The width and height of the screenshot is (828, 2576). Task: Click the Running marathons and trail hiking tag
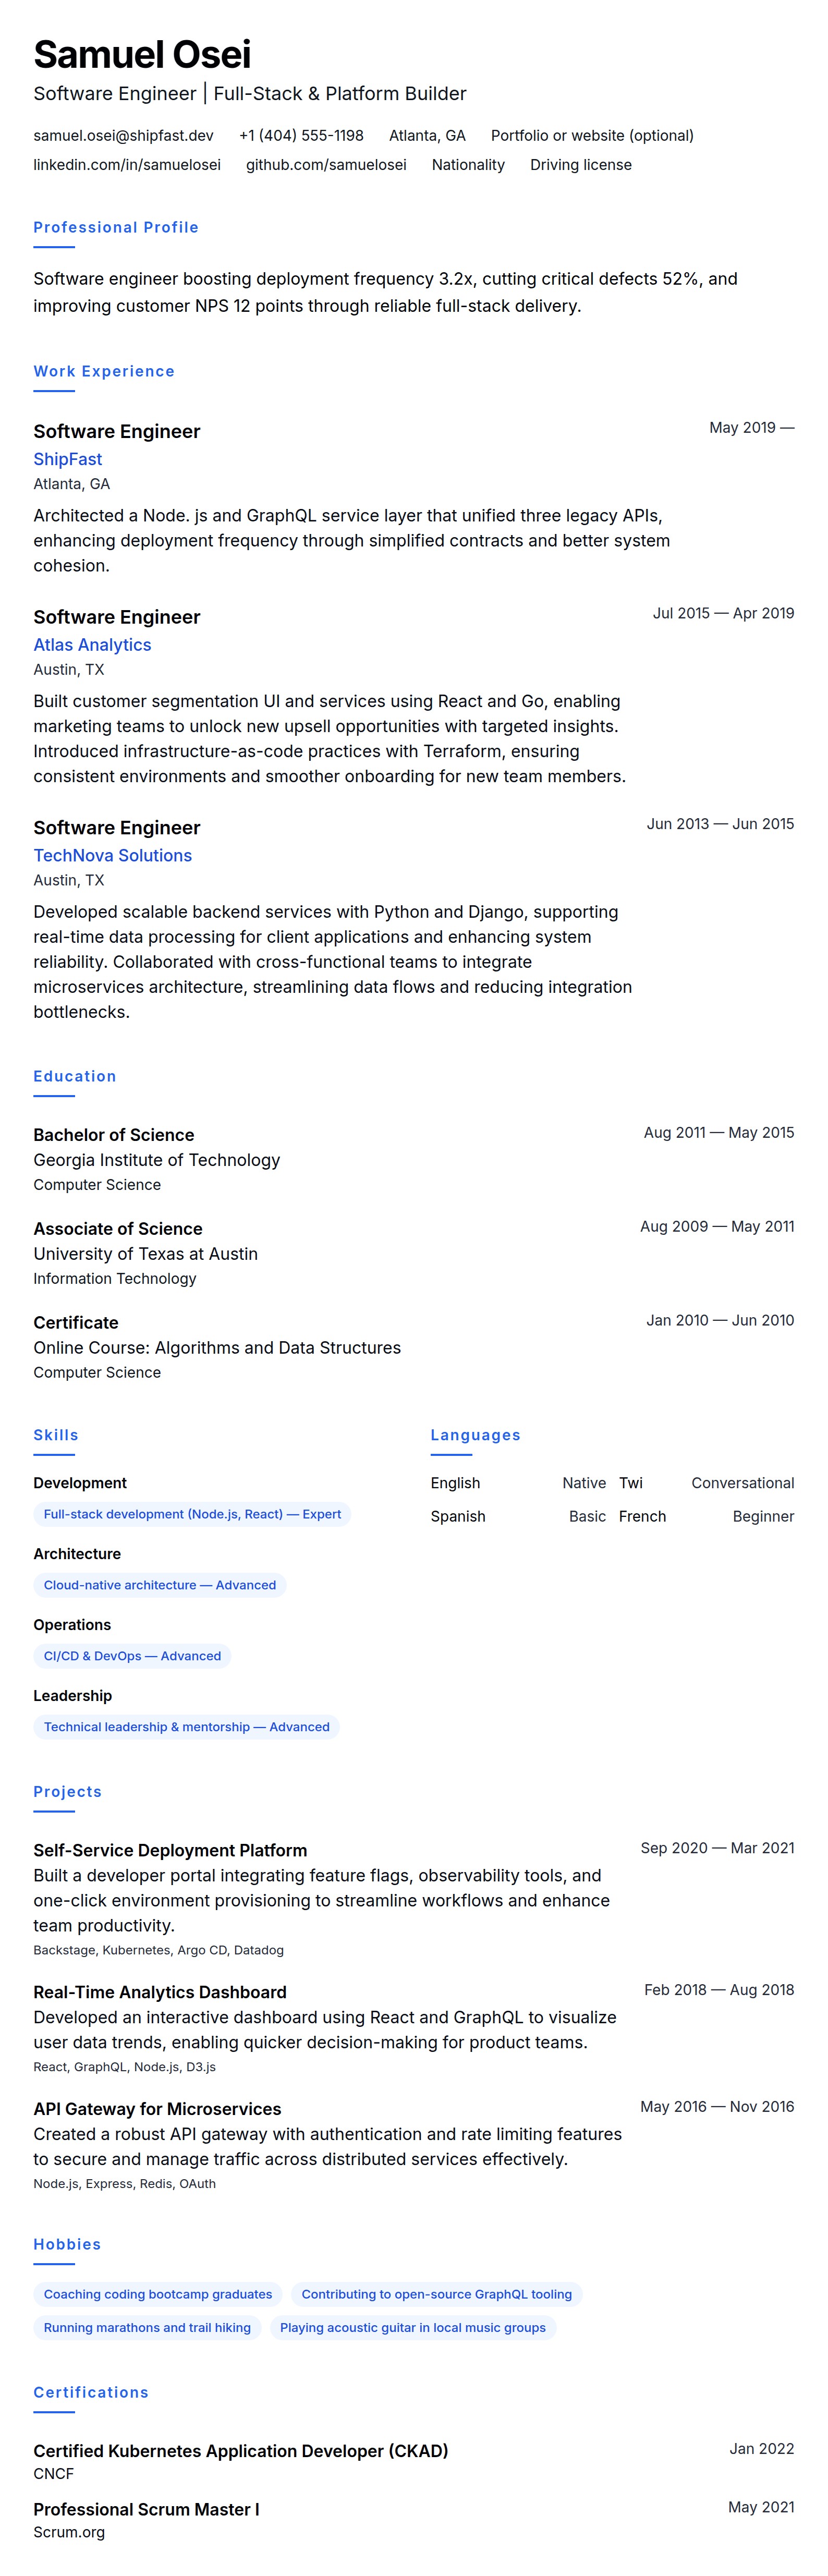coord(147,2327)
